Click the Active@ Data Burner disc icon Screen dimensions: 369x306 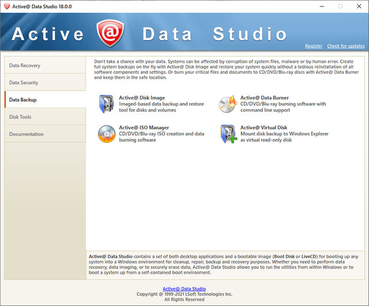[228, 104]
